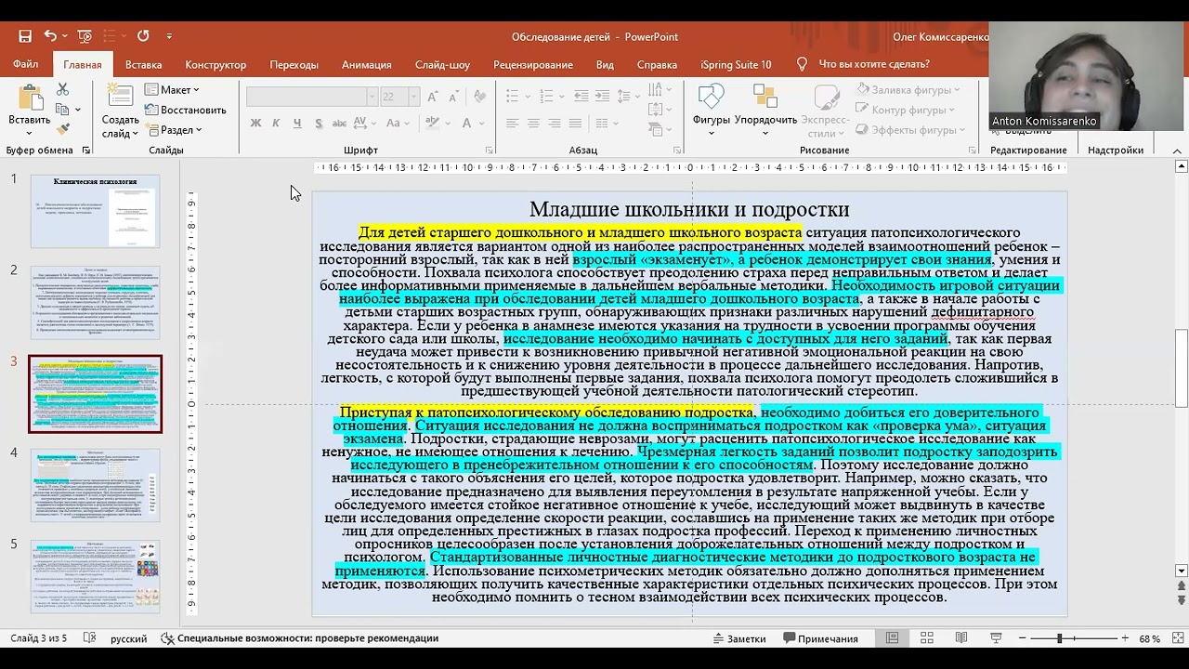Image resolution: width=1189 pixels, height=669 pixels.
Task: Open the Файл tab
Action: click(26, 64)
